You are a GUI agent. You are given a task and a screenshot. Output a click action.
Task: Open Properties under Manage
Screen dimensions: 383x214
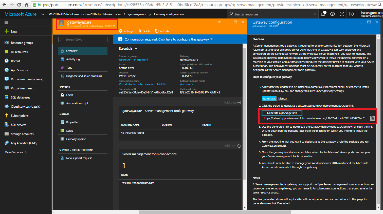pos(83,122)
